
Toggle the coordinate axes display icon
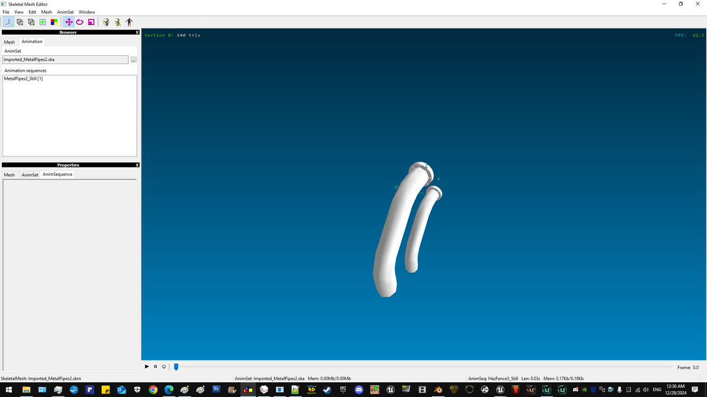9,22
